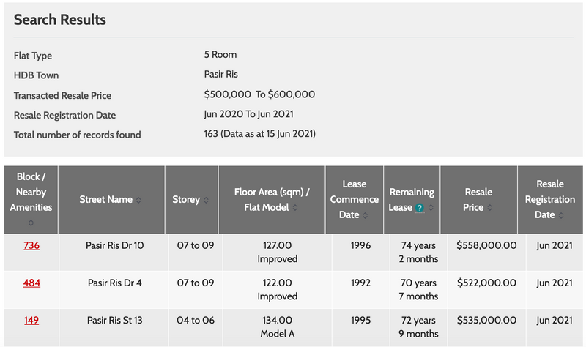Sort by Remaining Lease arrows
Image resolution: width=586 pixels, height=347 pixels.
point(431,208)
